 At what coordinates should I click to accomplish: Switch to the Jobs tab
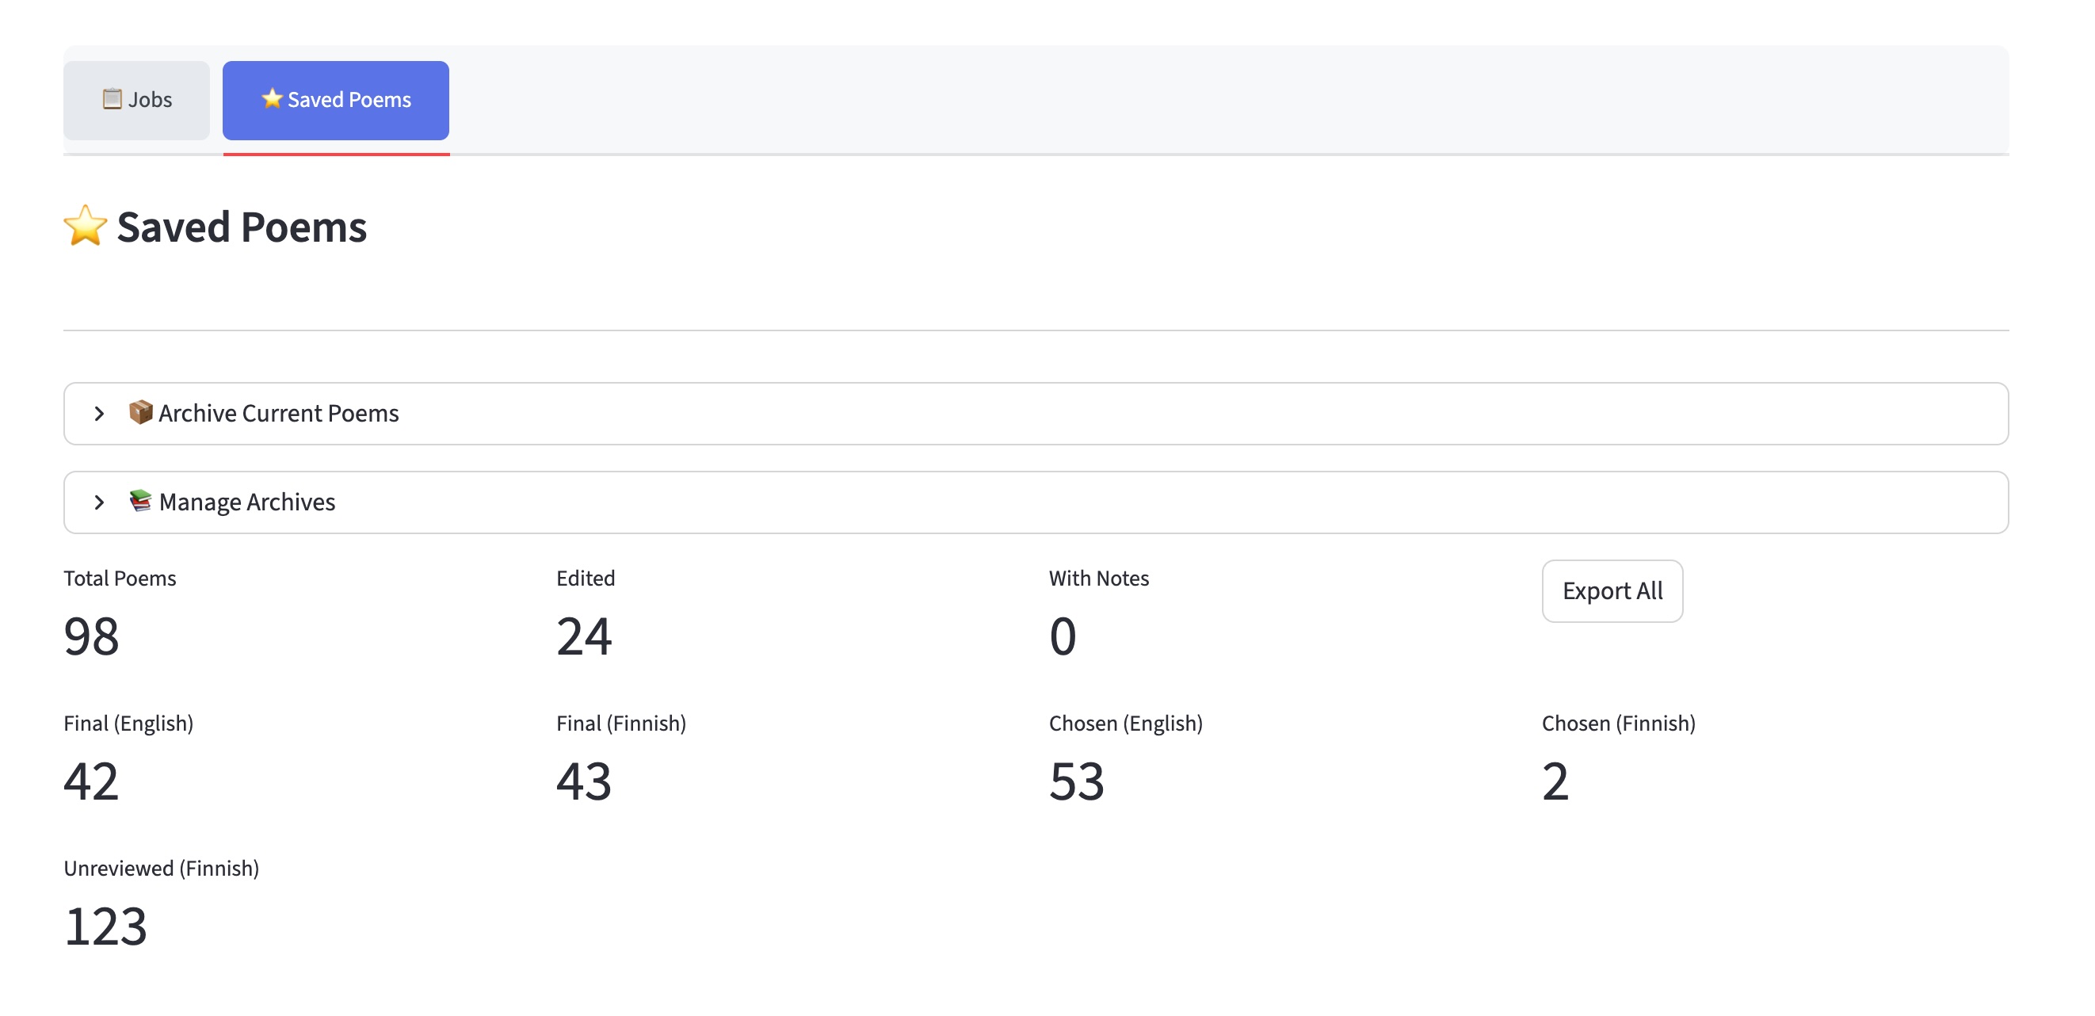coord(136,100)
